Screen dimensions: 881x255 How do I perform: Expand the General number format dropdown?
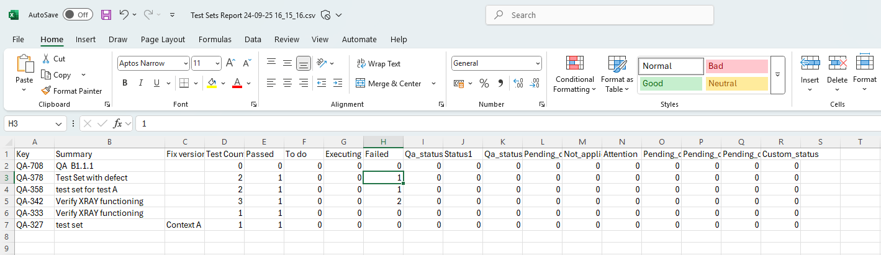coord(538,63)
